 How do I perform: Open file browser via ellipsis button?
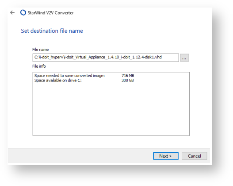coord(184,58)
